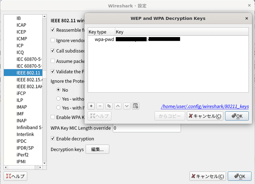Screen dimensions: 255x184
Task: Click the Key column header
Action: pos(182,32)
